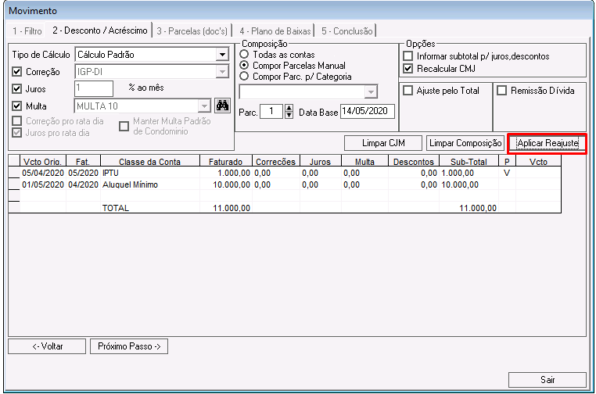Click the Classe da Conta column header

click(x=149, y=161)
